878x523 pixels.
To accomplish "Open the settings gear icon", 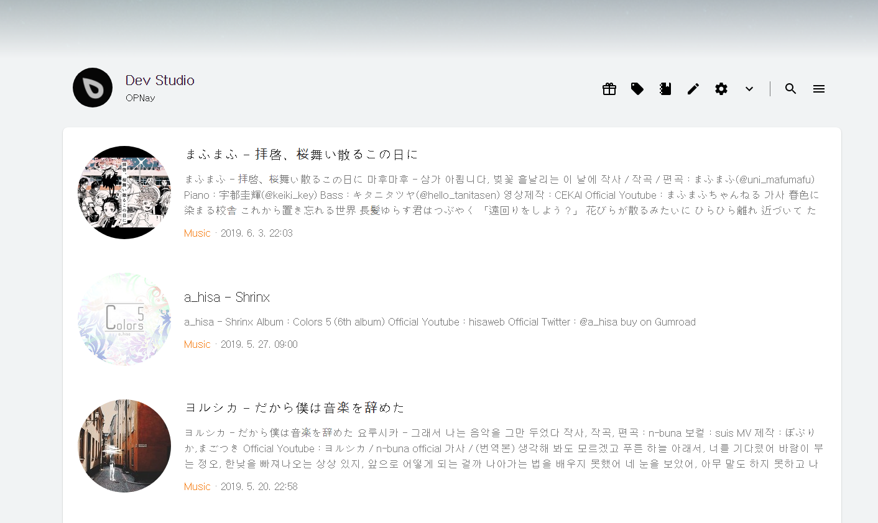I will 721,89.
